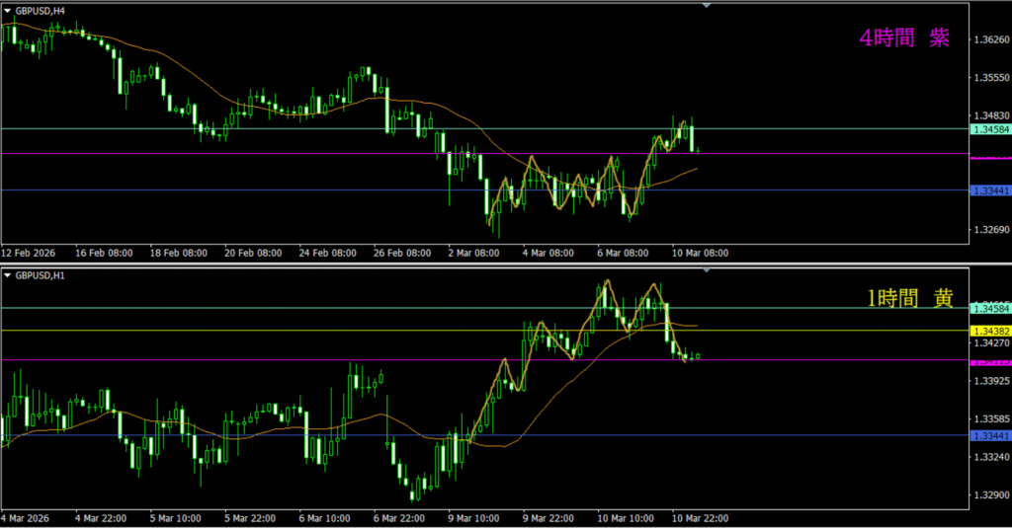Select the green 1.34584 price tag on H1
1012x528 pixels.
pyautogui.click(x=989, y=308)
